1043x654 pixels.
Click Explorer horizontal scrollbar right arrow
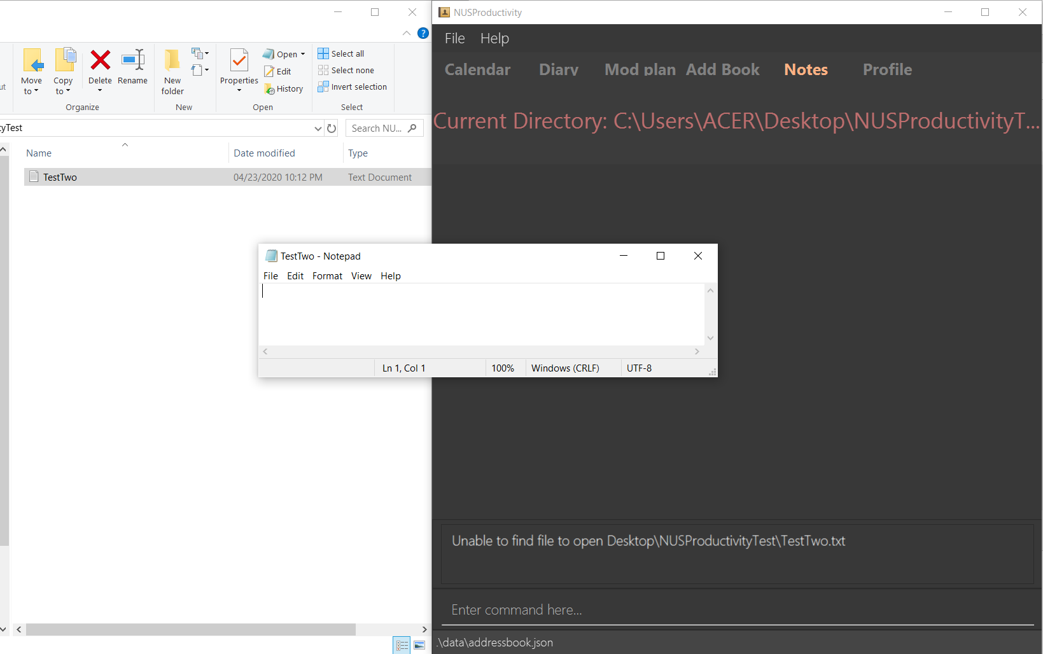pyautogui.click(x=424, y=629)
